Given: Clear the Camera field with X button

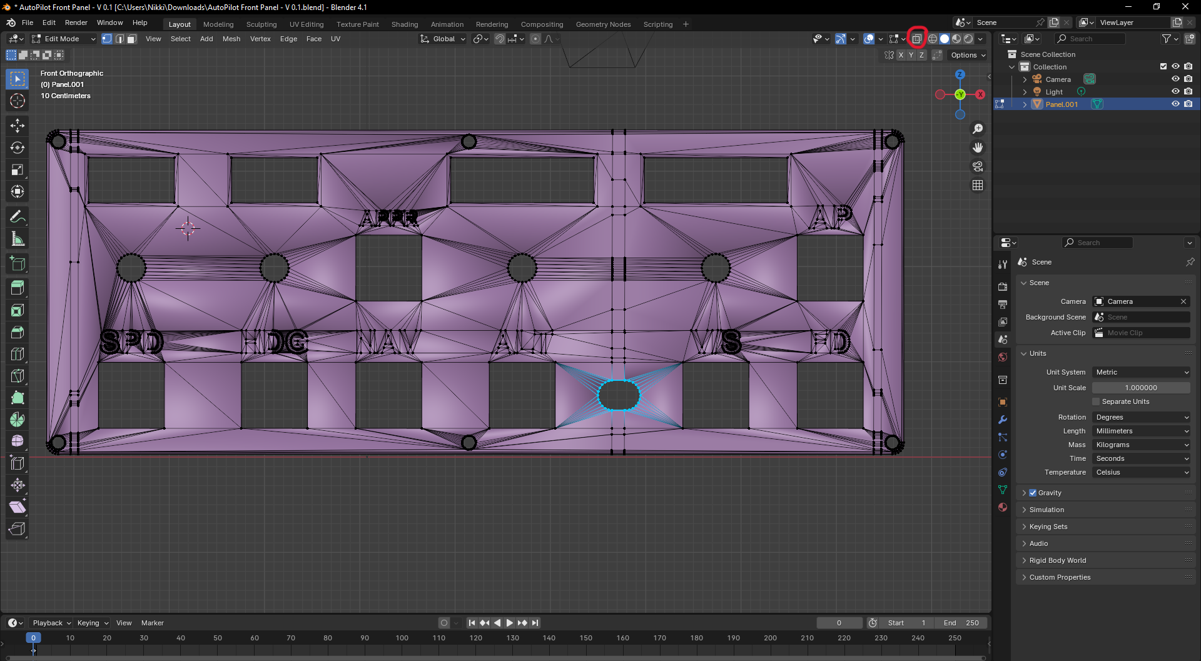Looking at the screenshot, I should point(1183,301).
